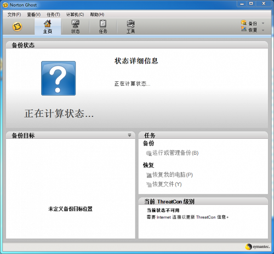Click the yellow Norton Ghost logo icon

(17, 27)
